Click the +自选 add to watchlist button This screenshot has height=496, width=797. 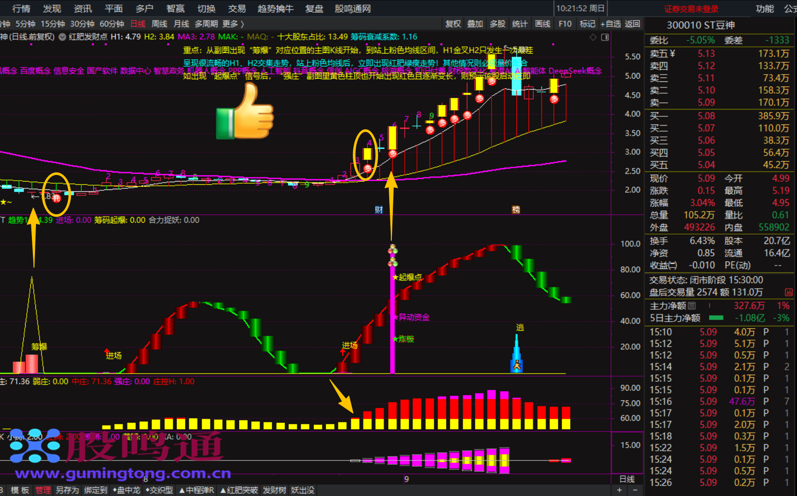click(610, 24)
